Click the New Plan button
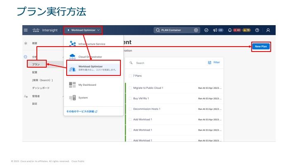Viewport: 298px width, 167px height. 261,46
